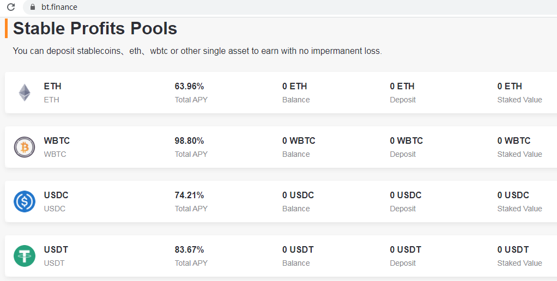Click the 0 WBTC Deposit value
This screenshot has height=281, width=557.
[x=406, y=140]
